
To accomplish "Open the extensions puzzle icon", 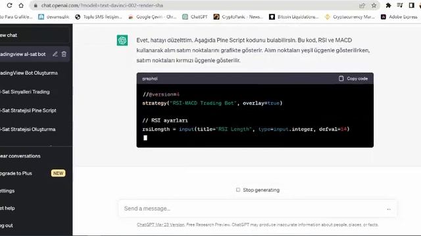I will point(388,5).
